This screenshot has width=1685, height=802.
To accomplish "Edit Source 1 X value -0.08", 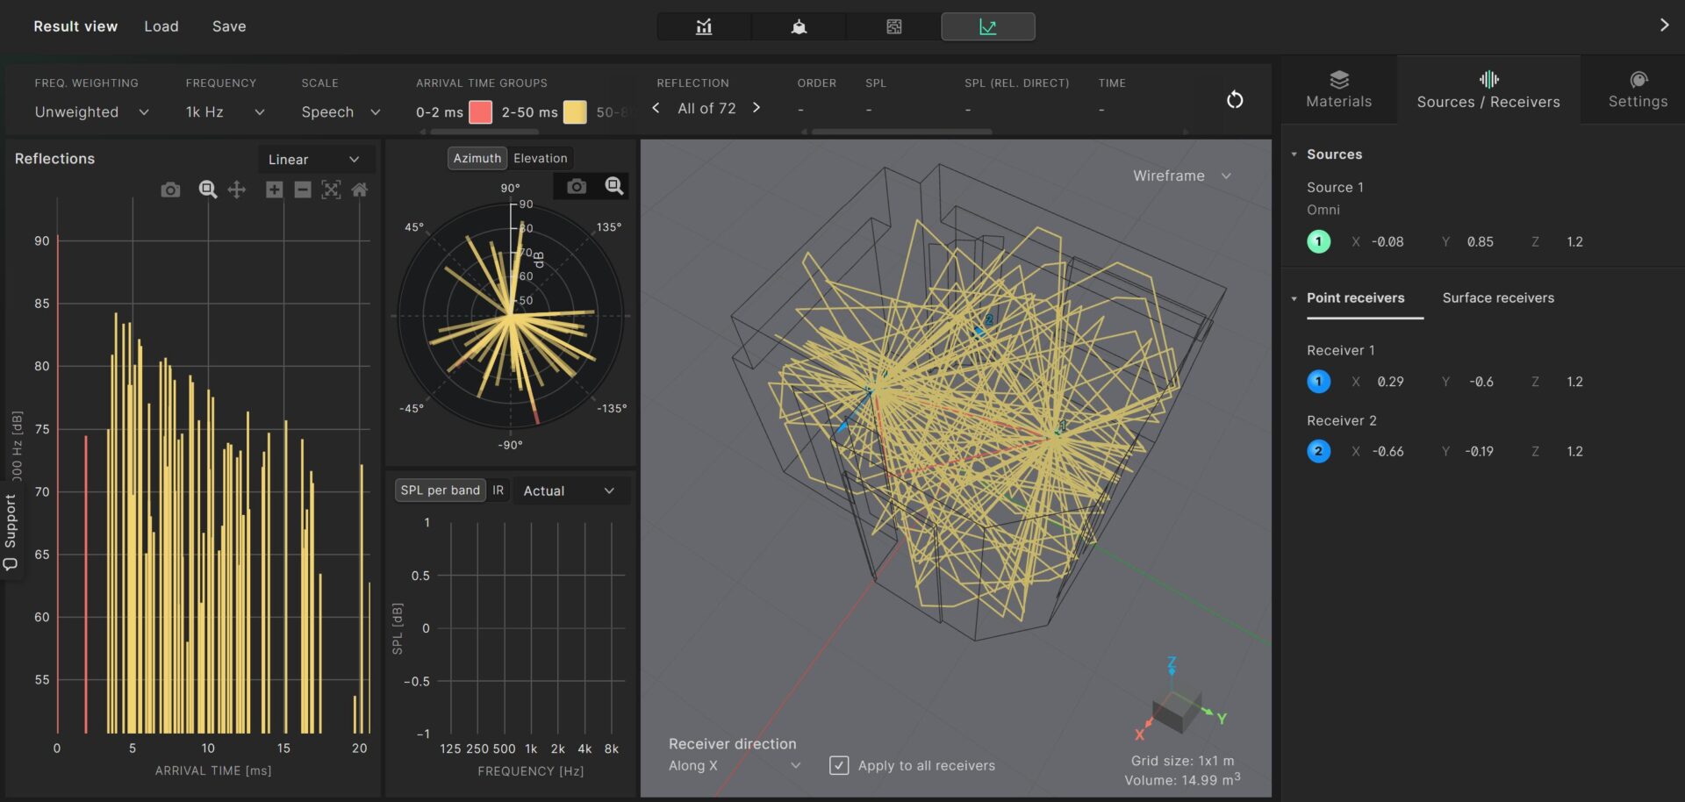I will coord(1387,242).
